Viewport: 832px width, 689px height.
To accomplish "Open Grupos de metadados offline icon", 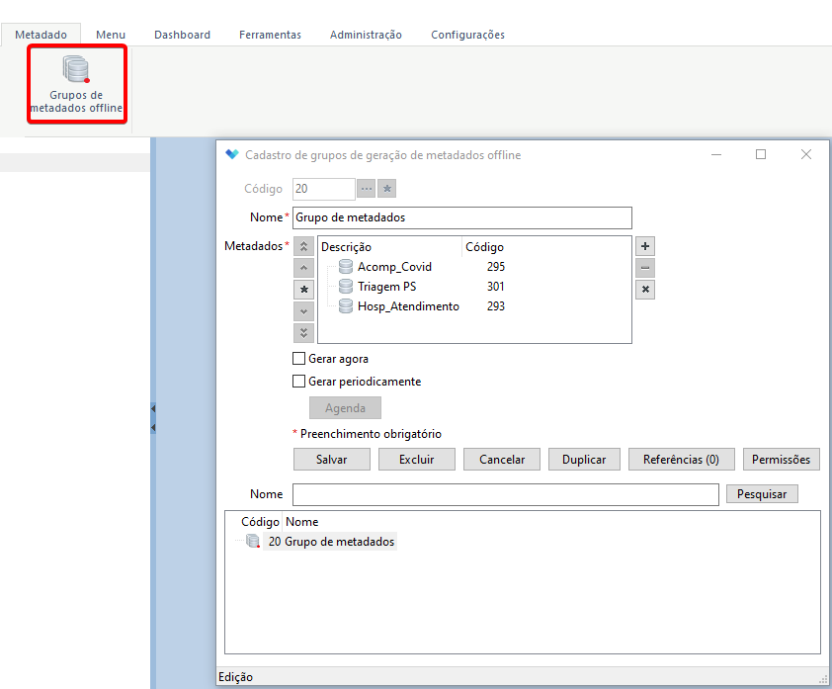I will tap(76, 84).
